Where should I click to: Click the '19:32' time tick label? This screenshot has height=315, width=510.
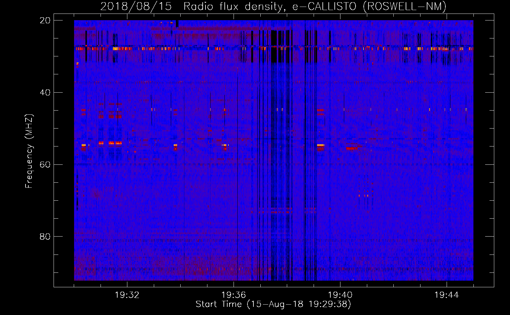click(127, 295)
